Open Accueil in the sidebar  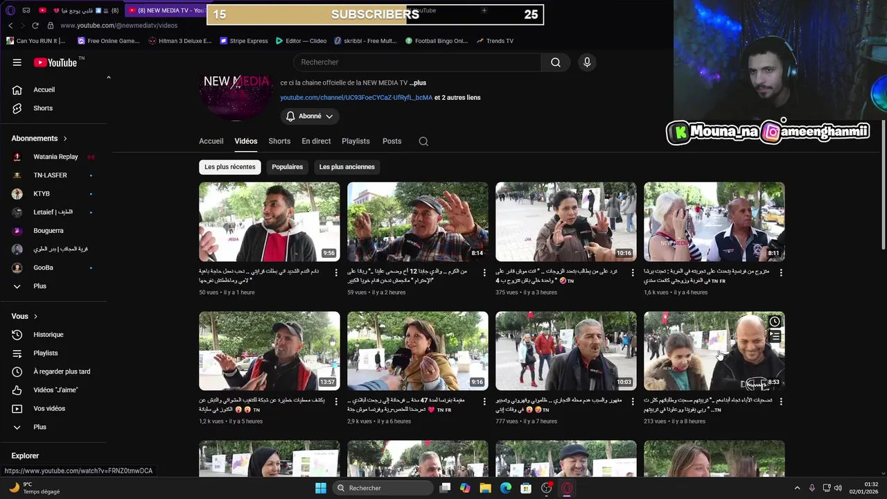click(44, 89)
